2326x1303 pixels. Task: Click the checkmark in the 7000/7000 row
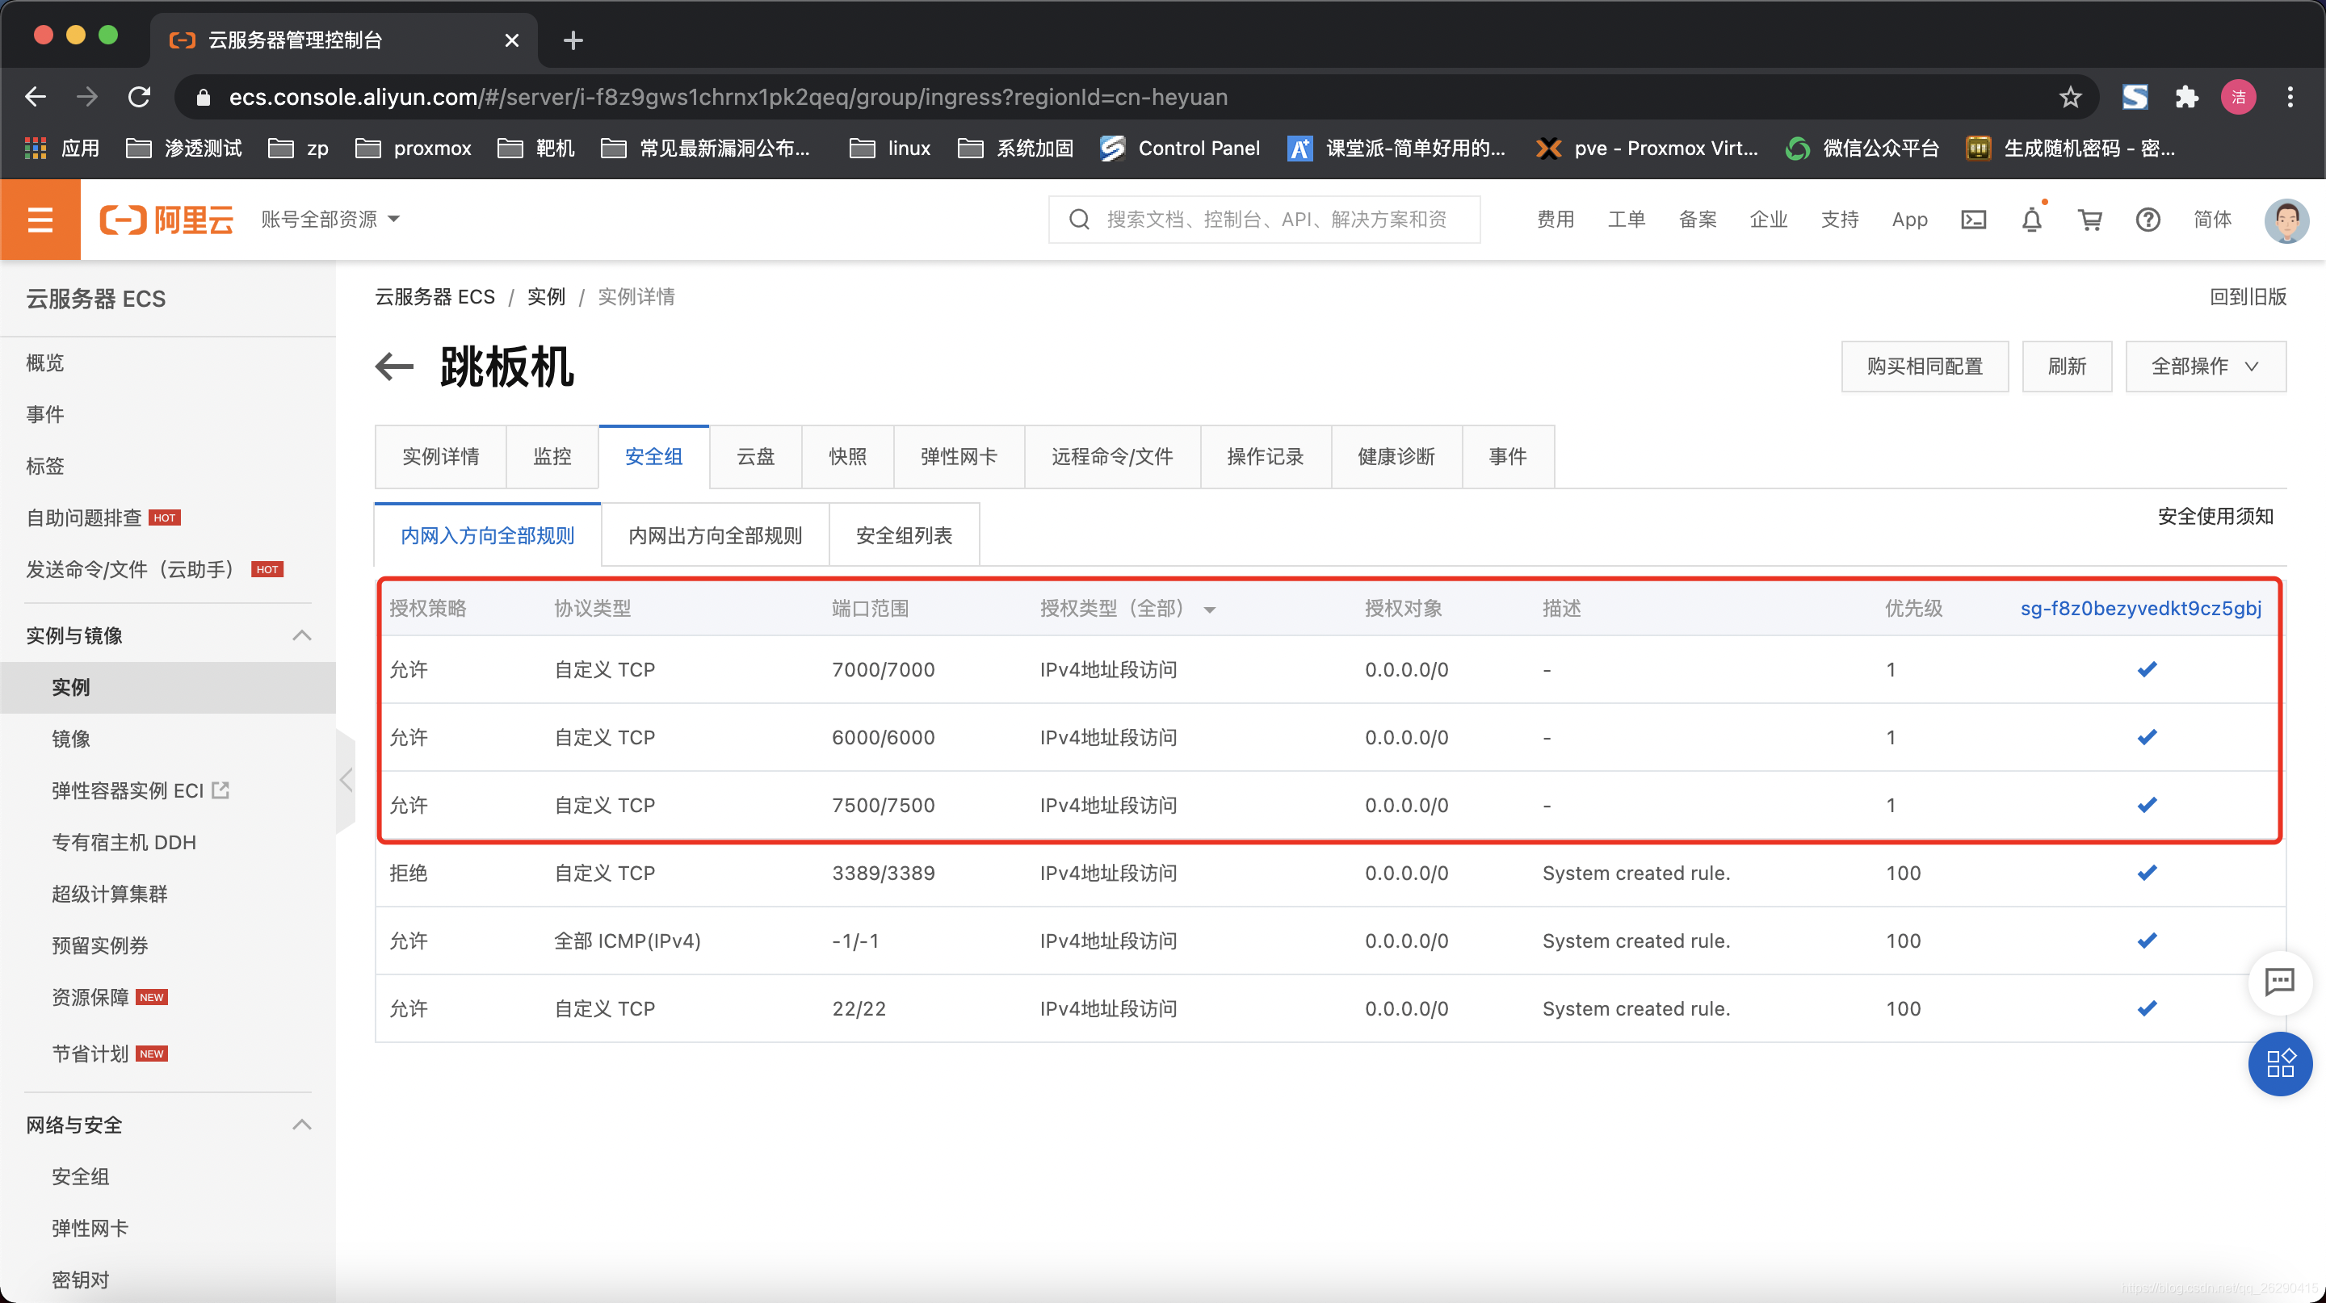2148,669
